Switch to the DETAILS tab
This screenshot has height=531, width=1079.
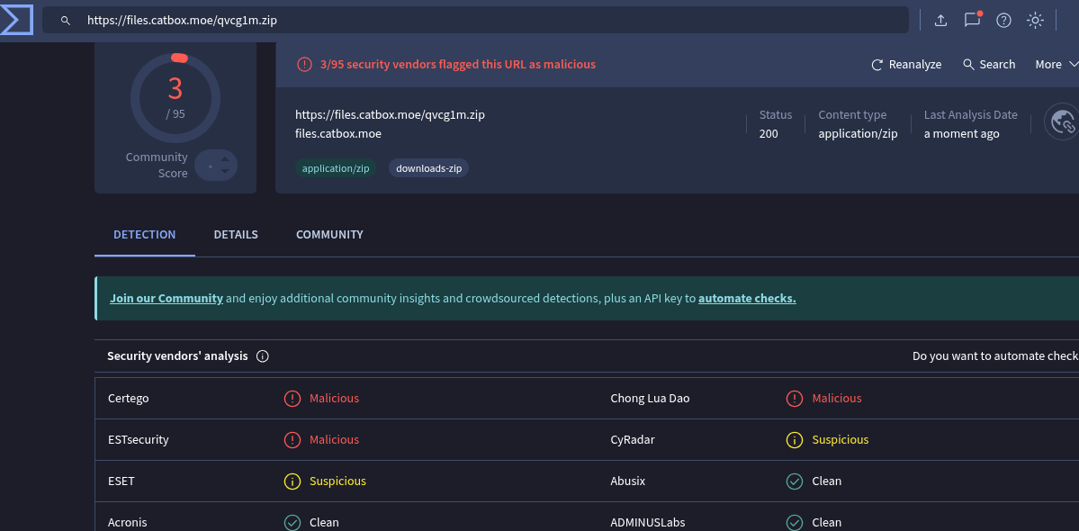(x=236, y=235)
